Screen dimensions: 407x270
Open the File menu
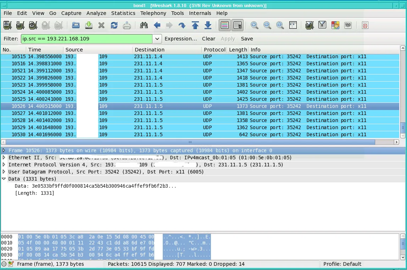point(8,13)
